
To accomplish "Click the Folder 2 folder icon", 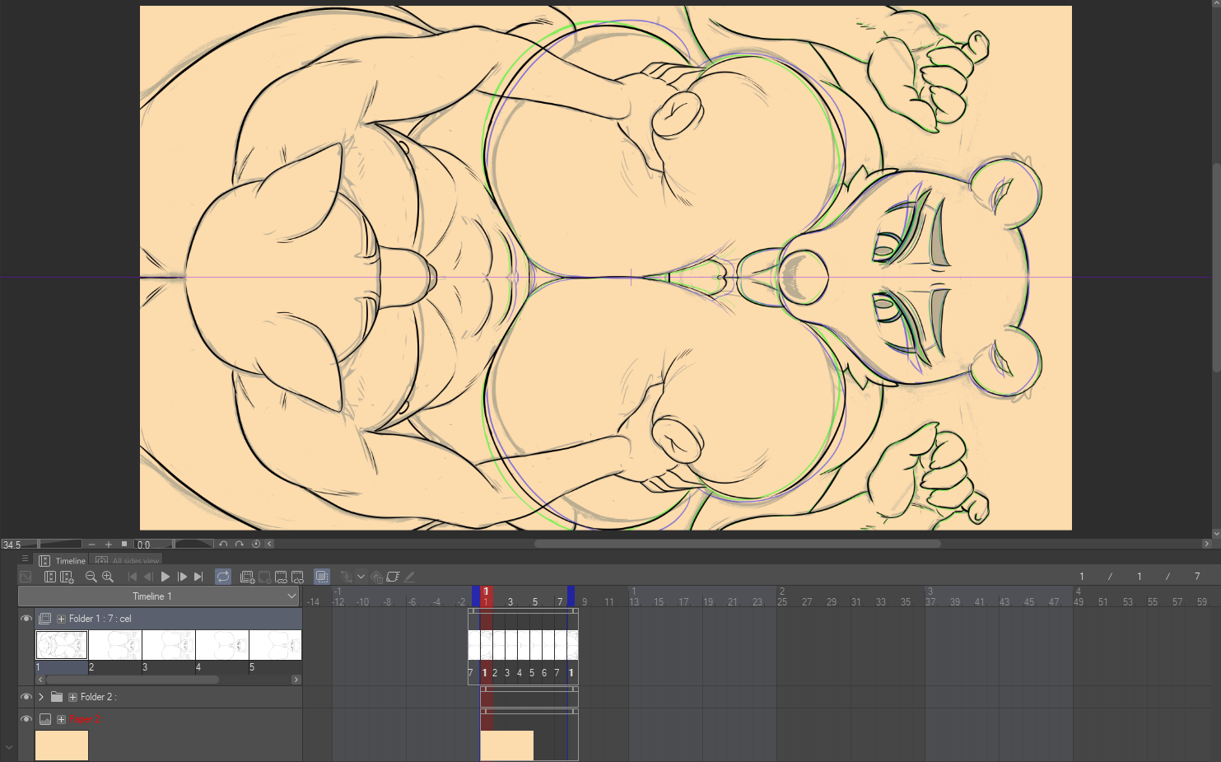I will point(57,697).
